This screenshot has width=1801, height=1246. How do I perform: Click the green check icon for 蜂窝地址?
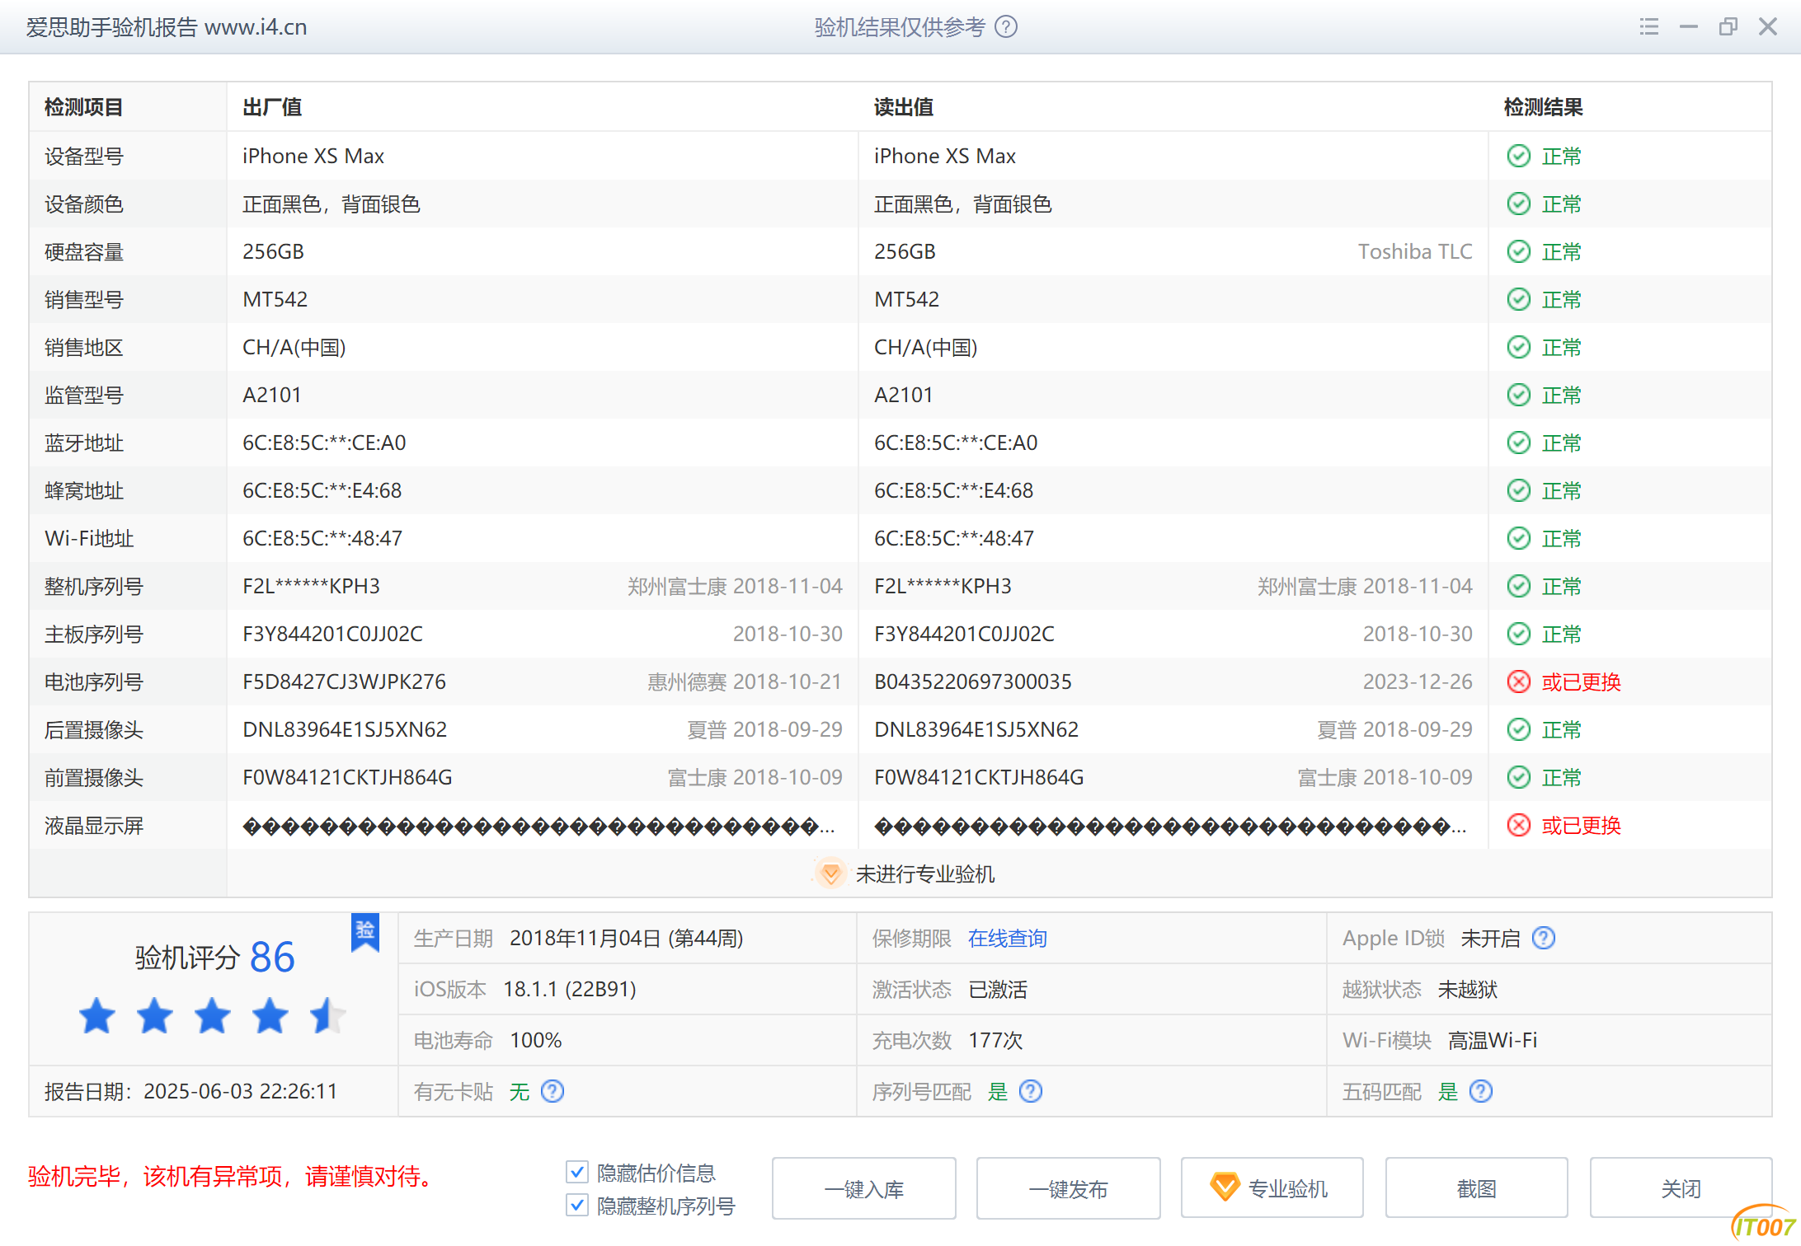pos(1519,490)
